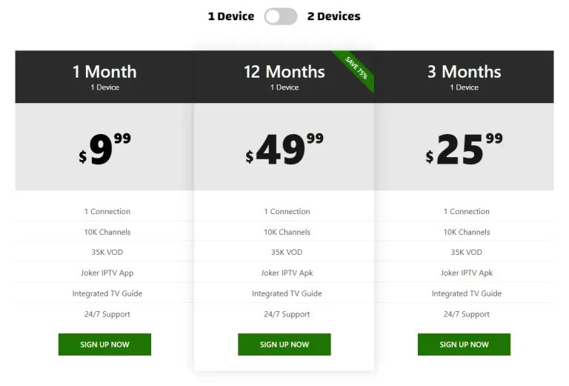Click 'Joker IPTV Apk' in 12 Months plan
This screenshot has width=569, height=386.
tap(287, 273)
